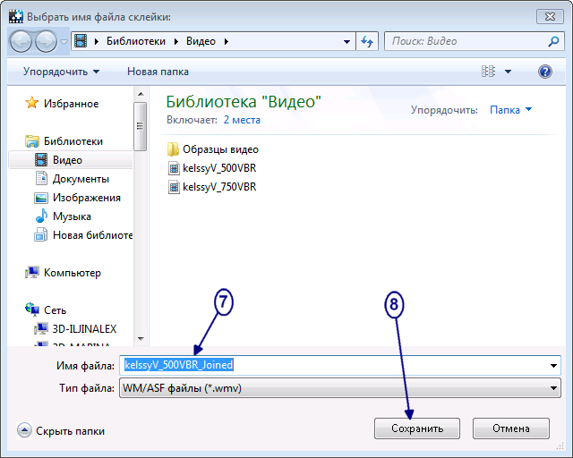Select the file kelssyV_750VBR
The image size is (573, 458).
[x=219, y=187]
